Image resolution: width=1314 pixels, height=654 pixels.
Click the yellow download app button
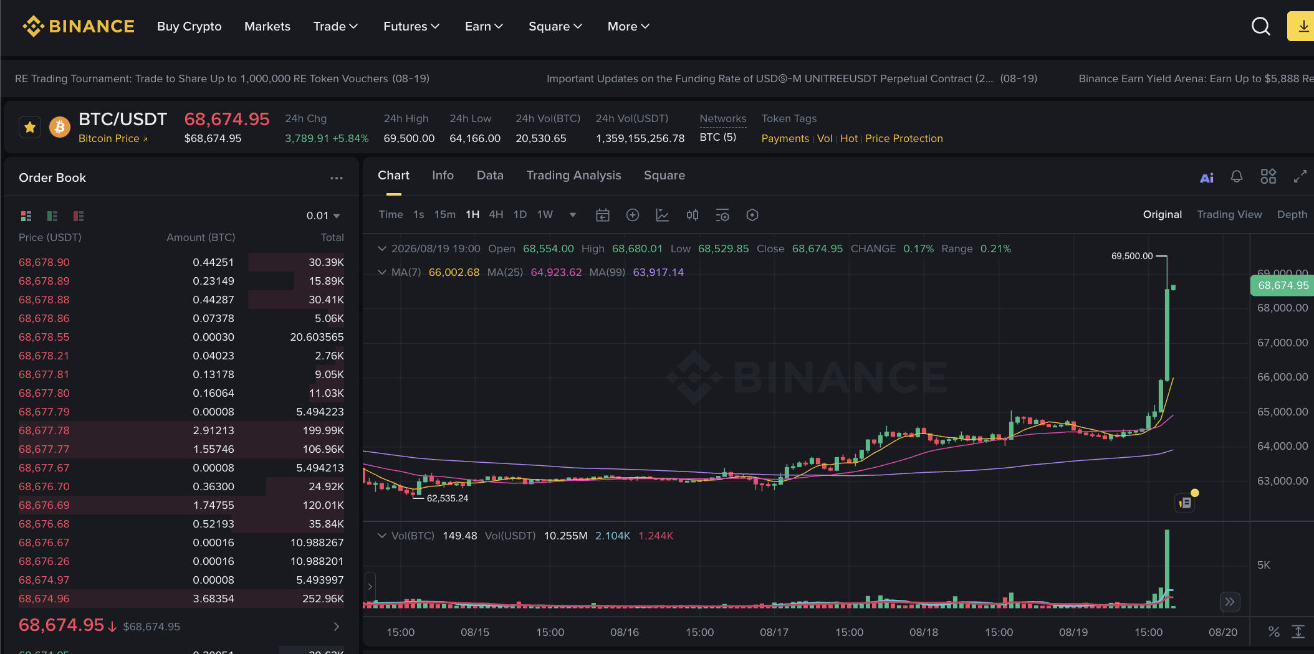click(1302, 26)
